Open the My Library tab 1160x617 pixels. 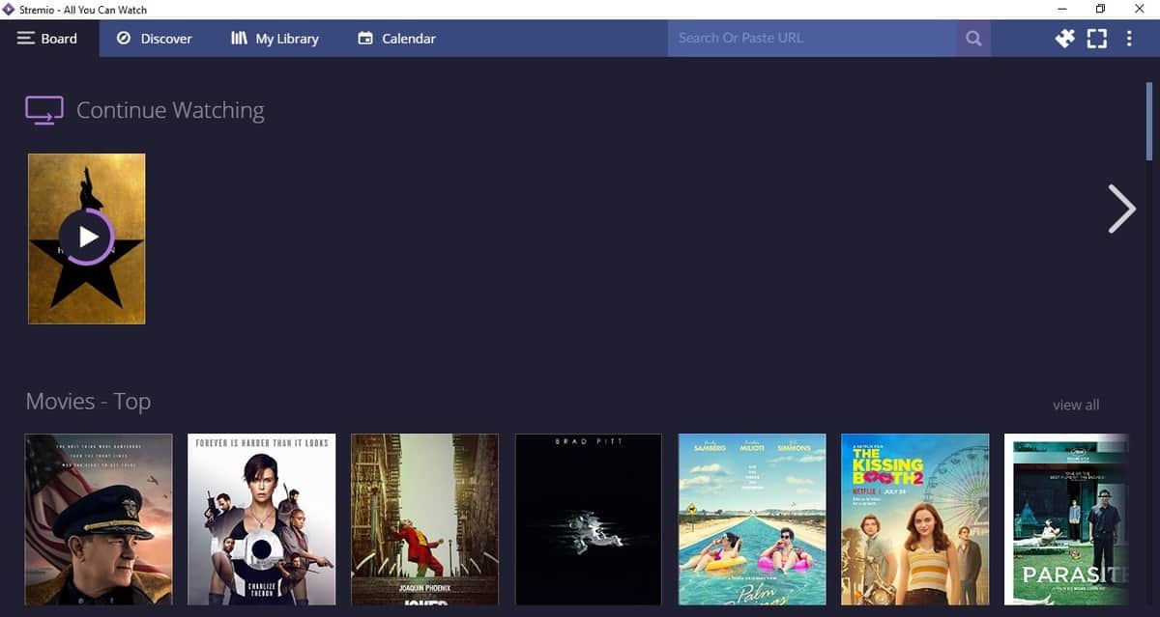tap(275, 39)
